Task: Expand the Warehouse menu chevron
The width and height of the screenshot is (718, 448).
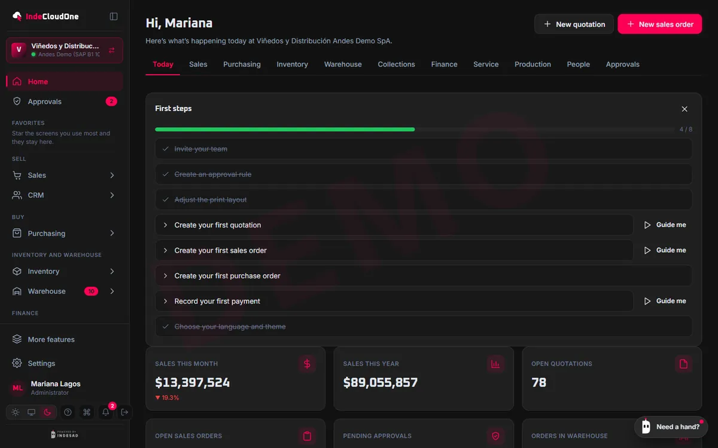Action: pyautogui.click(x=112, y=291)
